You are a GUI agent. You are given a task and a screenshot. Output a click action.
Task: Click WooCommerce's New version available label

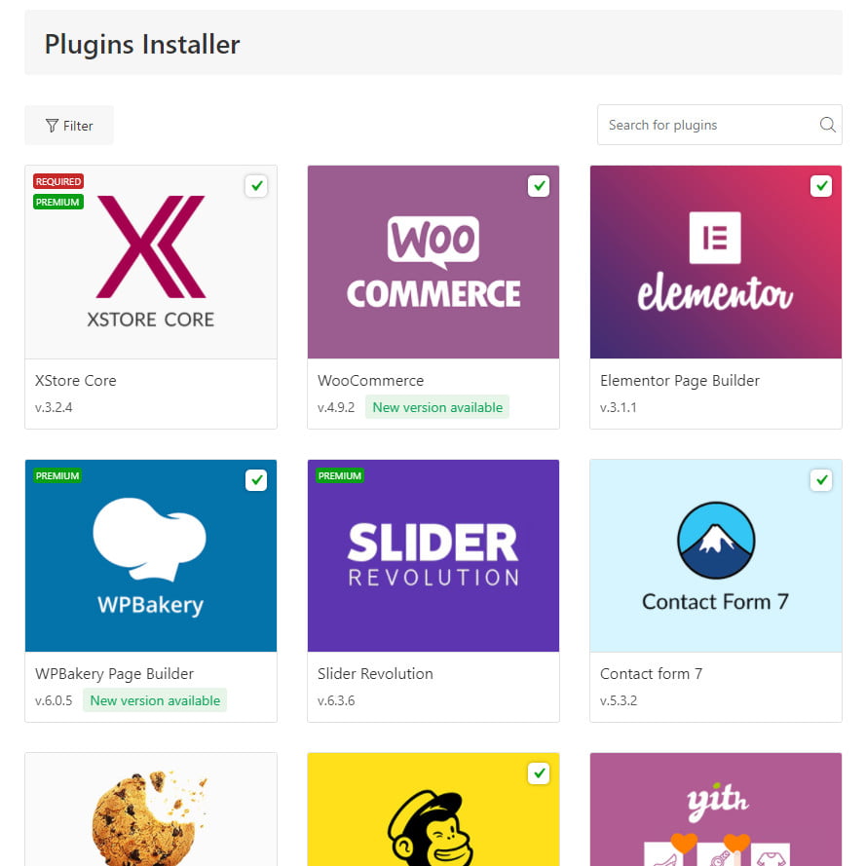point(437,407)
